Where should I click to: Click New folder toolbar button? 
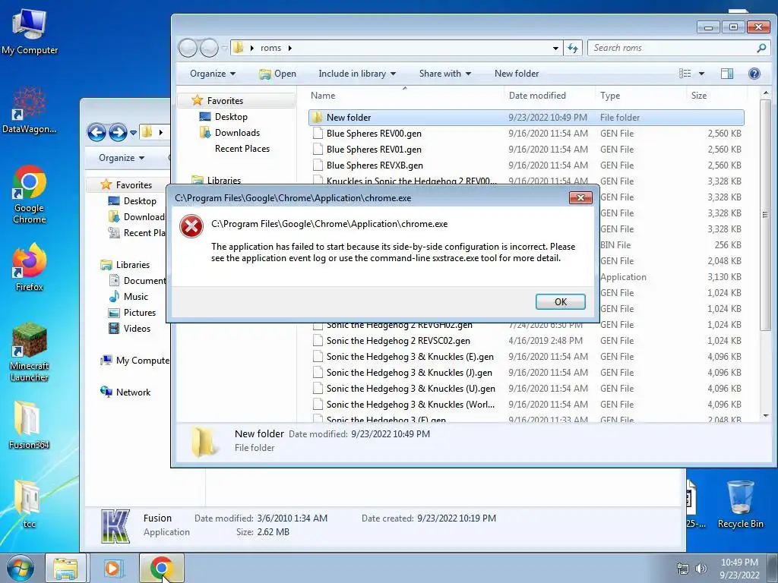pyautogui.click(x=517, y=74)
